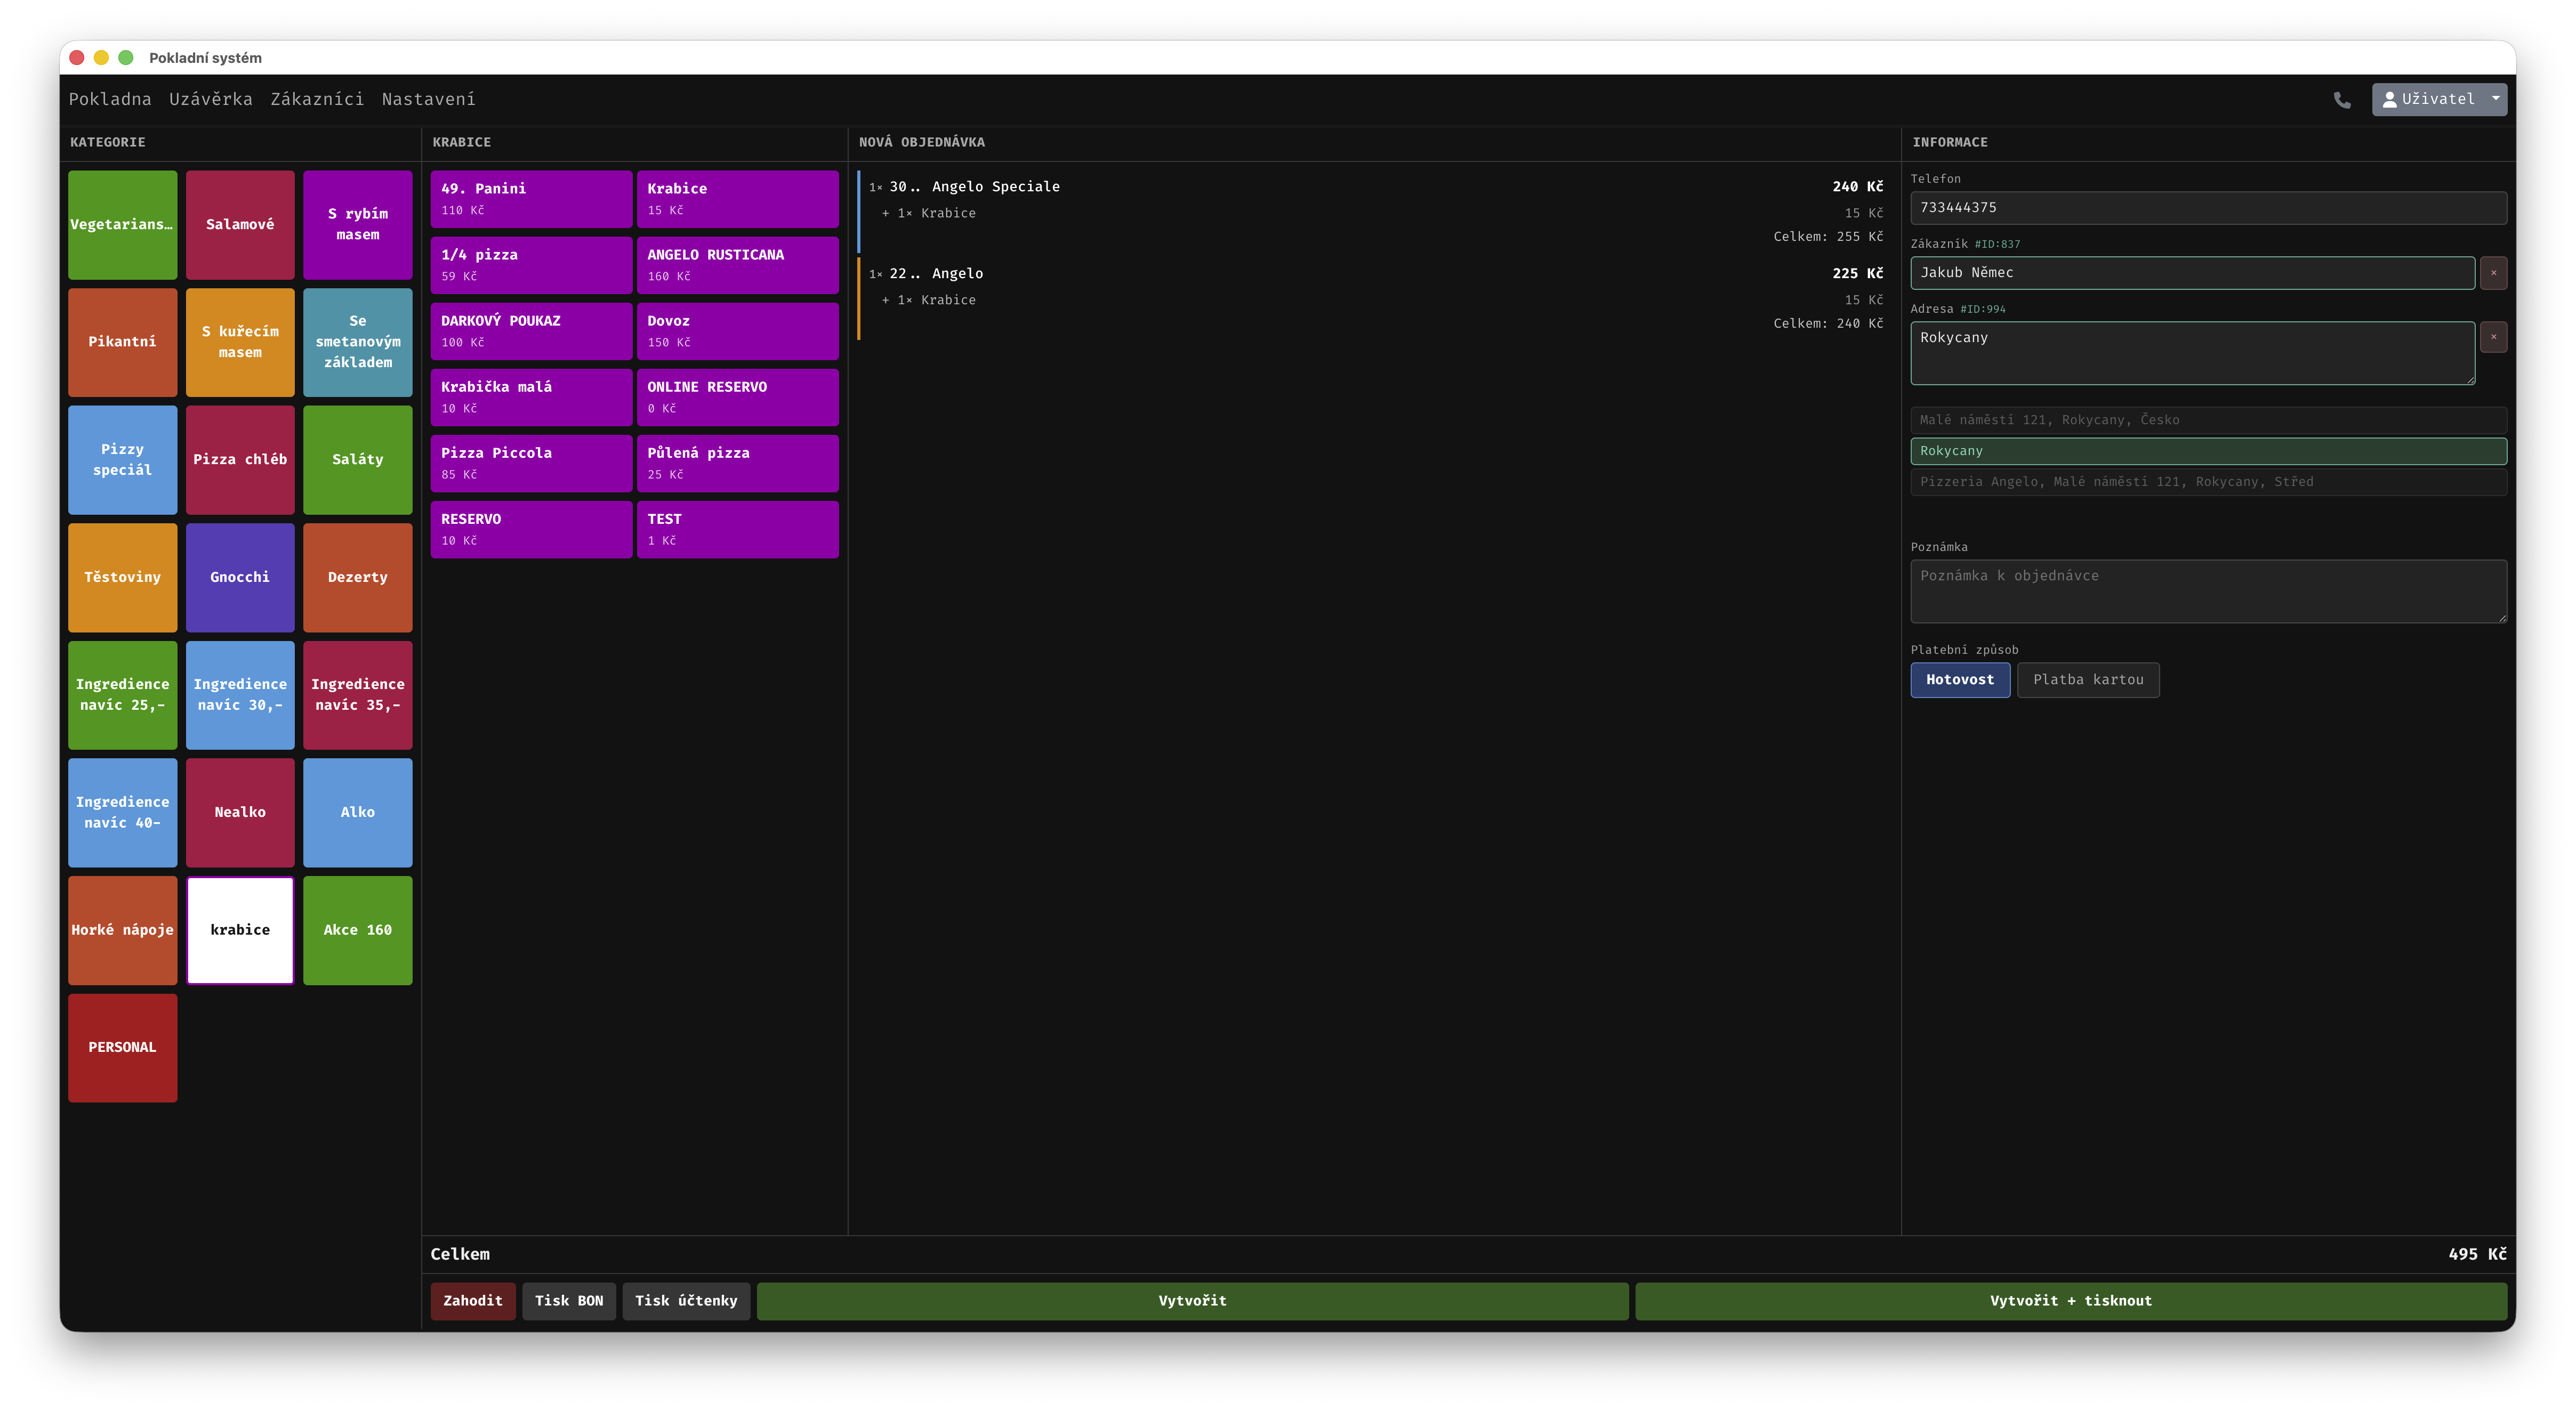
Task: Clear the customer Jakub Němec field
Action: [x=2493, y=273]
